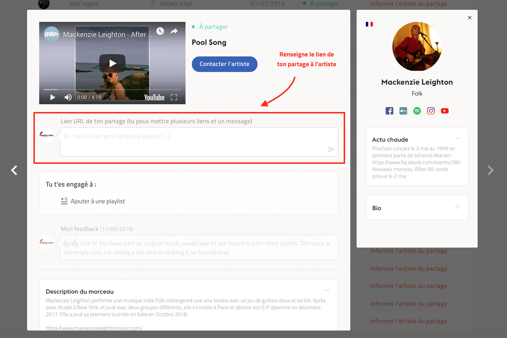Click the 01/07/2019 date in background row
The height and width of the screenshot is (338, 507).
pyautogui.click(x=268, y=4)
